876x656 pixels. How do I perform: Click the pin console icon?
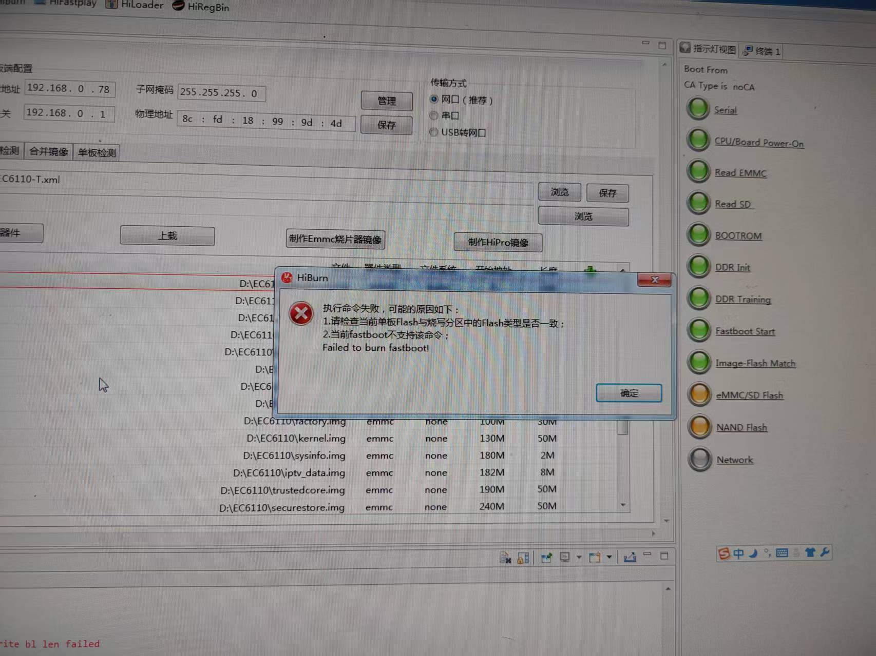546,557
